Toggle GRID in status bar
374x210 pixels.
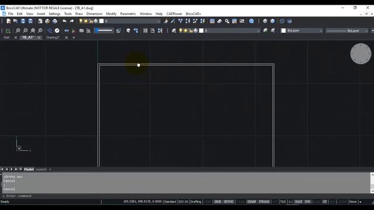217,202
